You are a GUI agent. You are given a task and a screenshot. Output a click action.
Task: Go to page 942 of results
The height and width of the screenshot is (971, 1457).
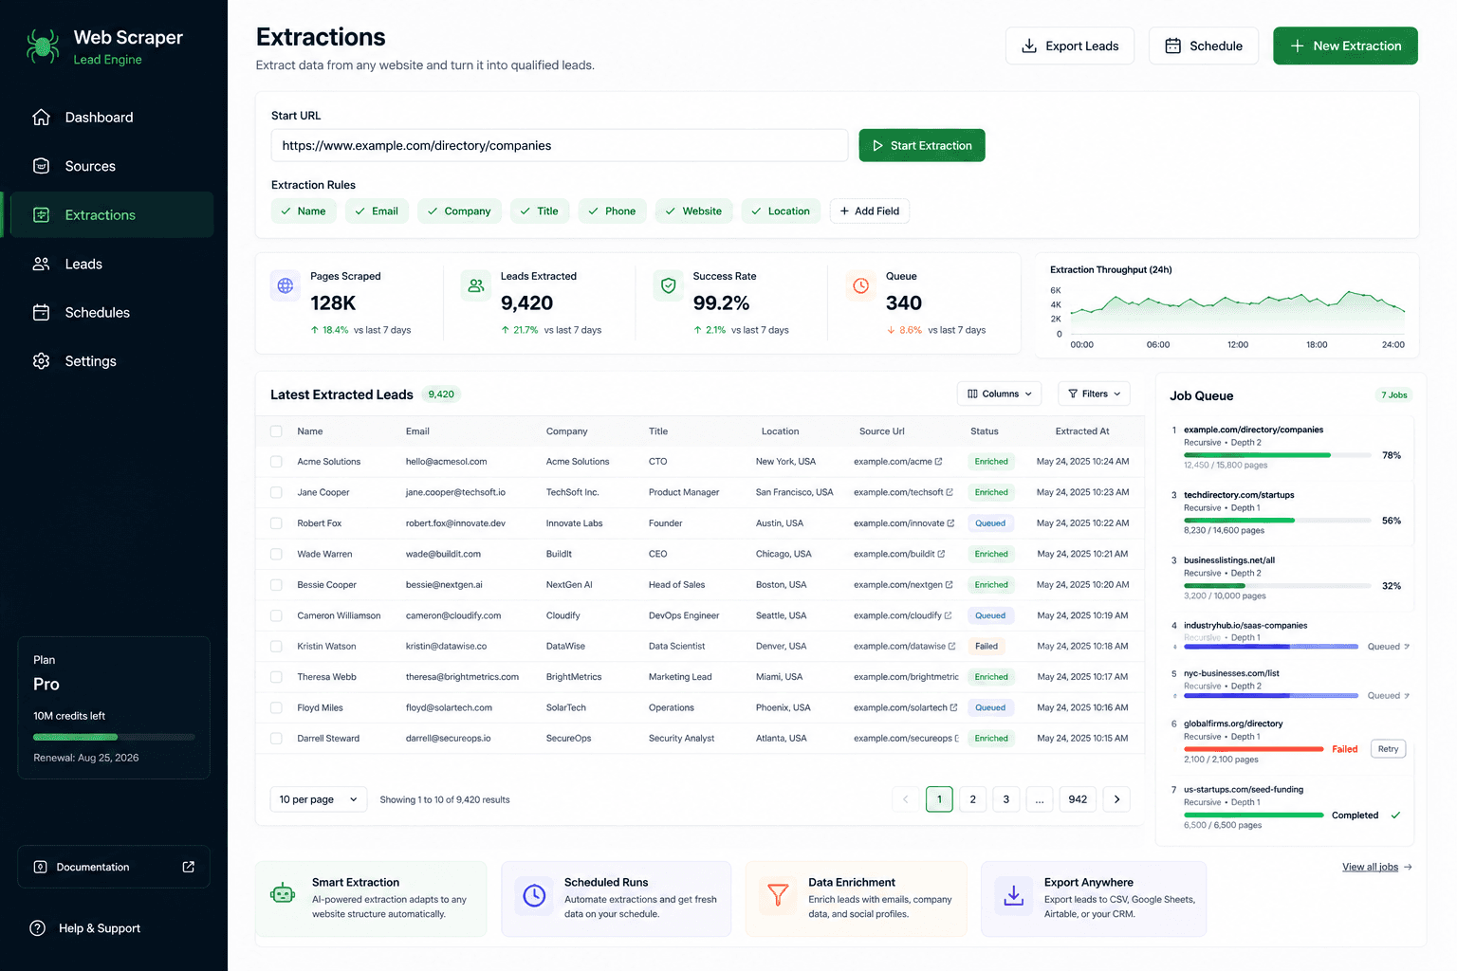pyautogui.click(x=1078, y=799)
